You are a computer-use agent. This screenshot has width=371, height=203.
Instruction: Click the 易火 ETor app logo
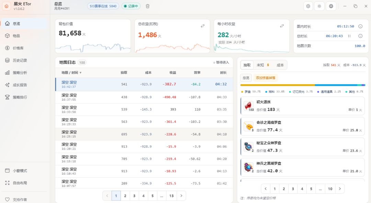7,6
